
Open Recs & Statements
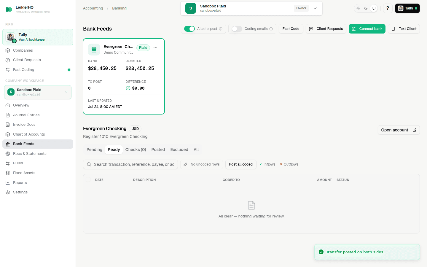[38, 154]
